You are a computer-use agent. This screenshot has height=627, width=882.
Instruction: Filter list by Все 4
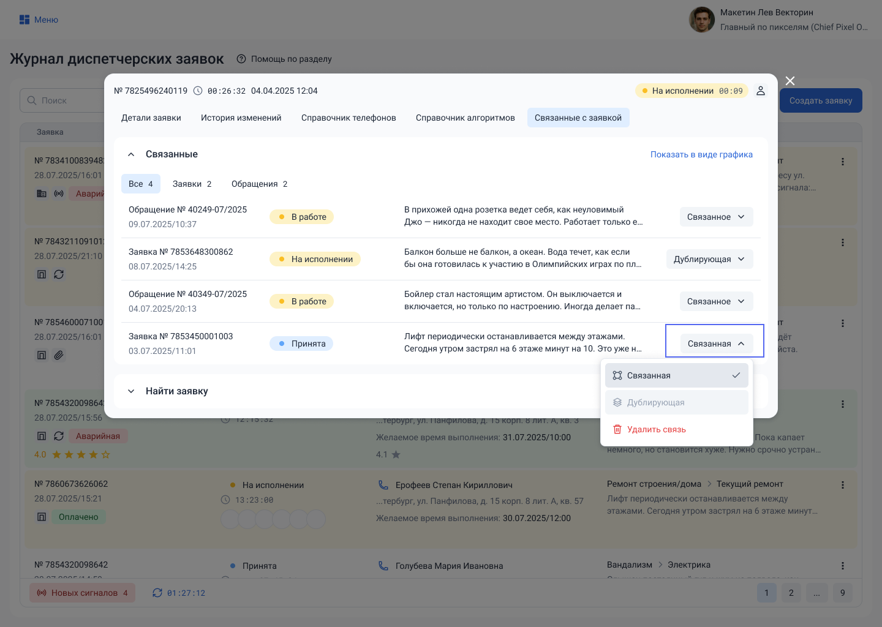click(x=140, y=184)
